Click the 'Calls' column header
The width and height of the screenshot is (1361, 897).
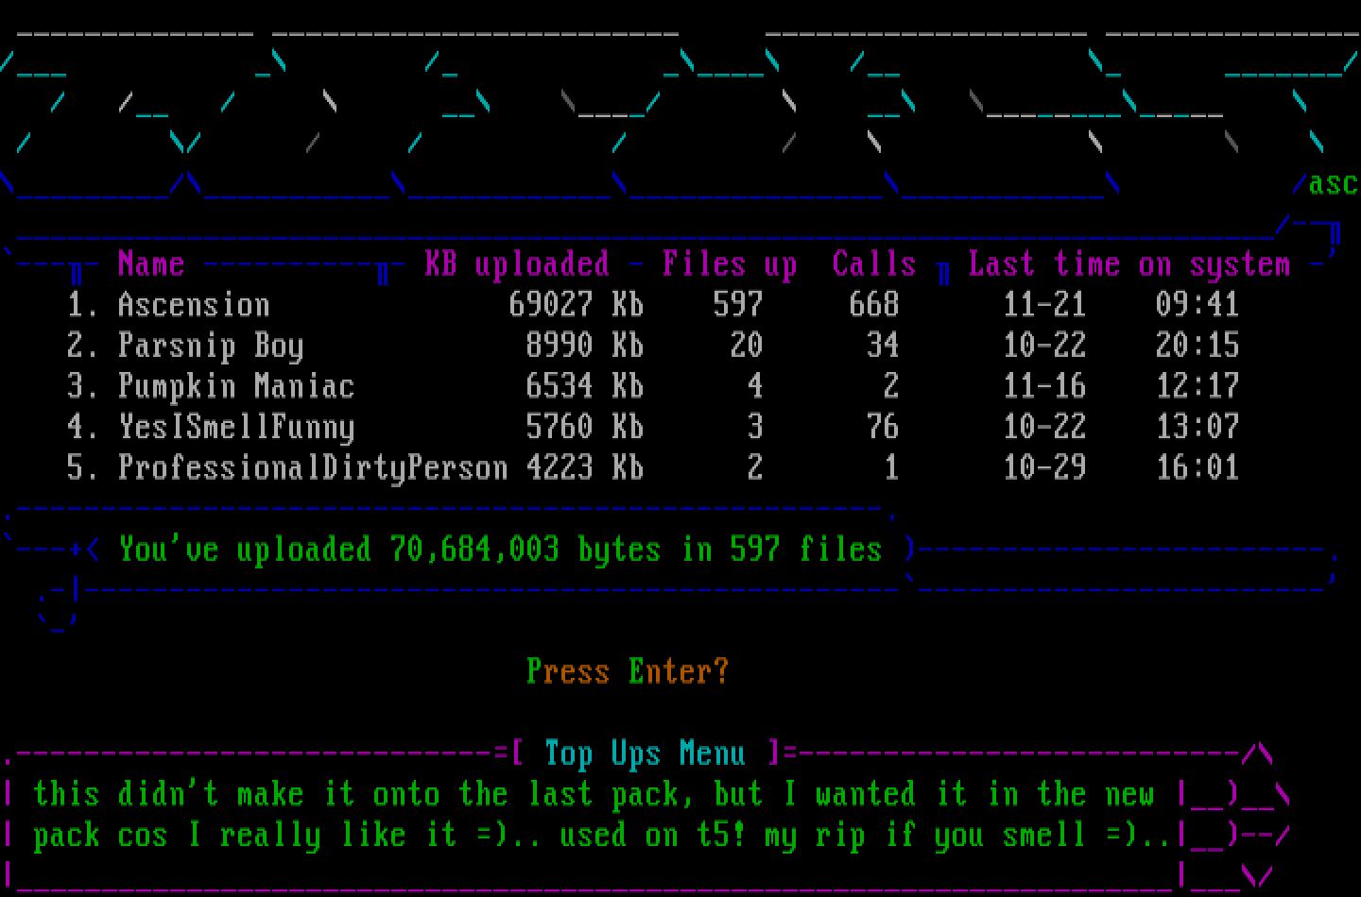point(873,264)
